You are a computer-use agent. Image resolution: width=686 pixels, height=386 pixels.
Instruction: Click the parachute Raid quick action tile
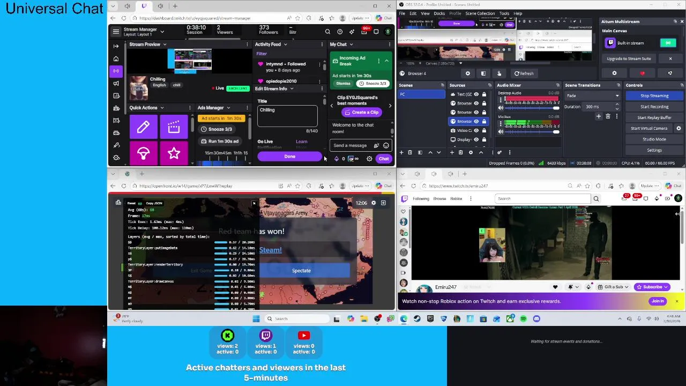(x=143, y=153)
